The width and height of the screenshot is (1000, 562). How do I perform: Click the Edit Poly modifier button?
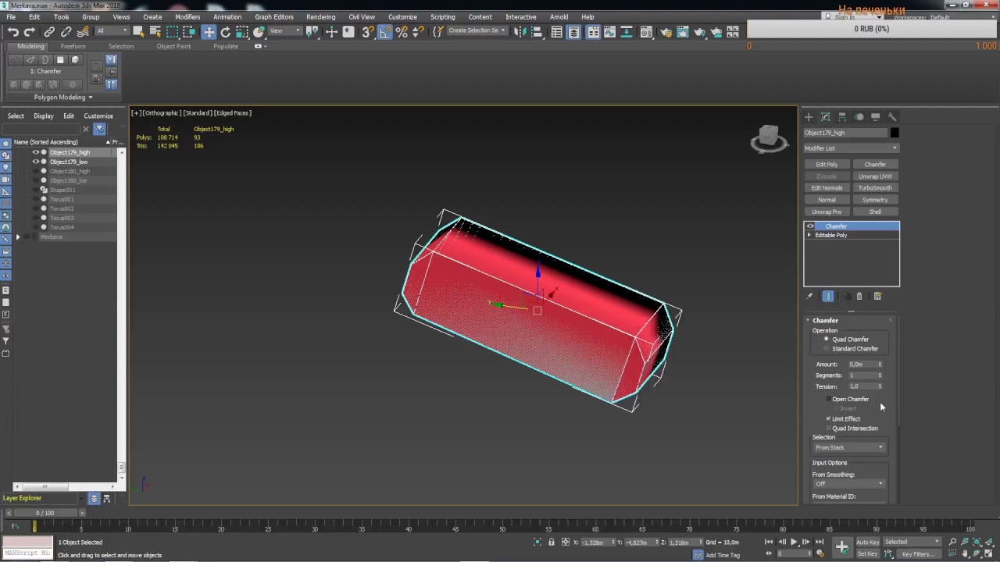click(x=827, y=165)
